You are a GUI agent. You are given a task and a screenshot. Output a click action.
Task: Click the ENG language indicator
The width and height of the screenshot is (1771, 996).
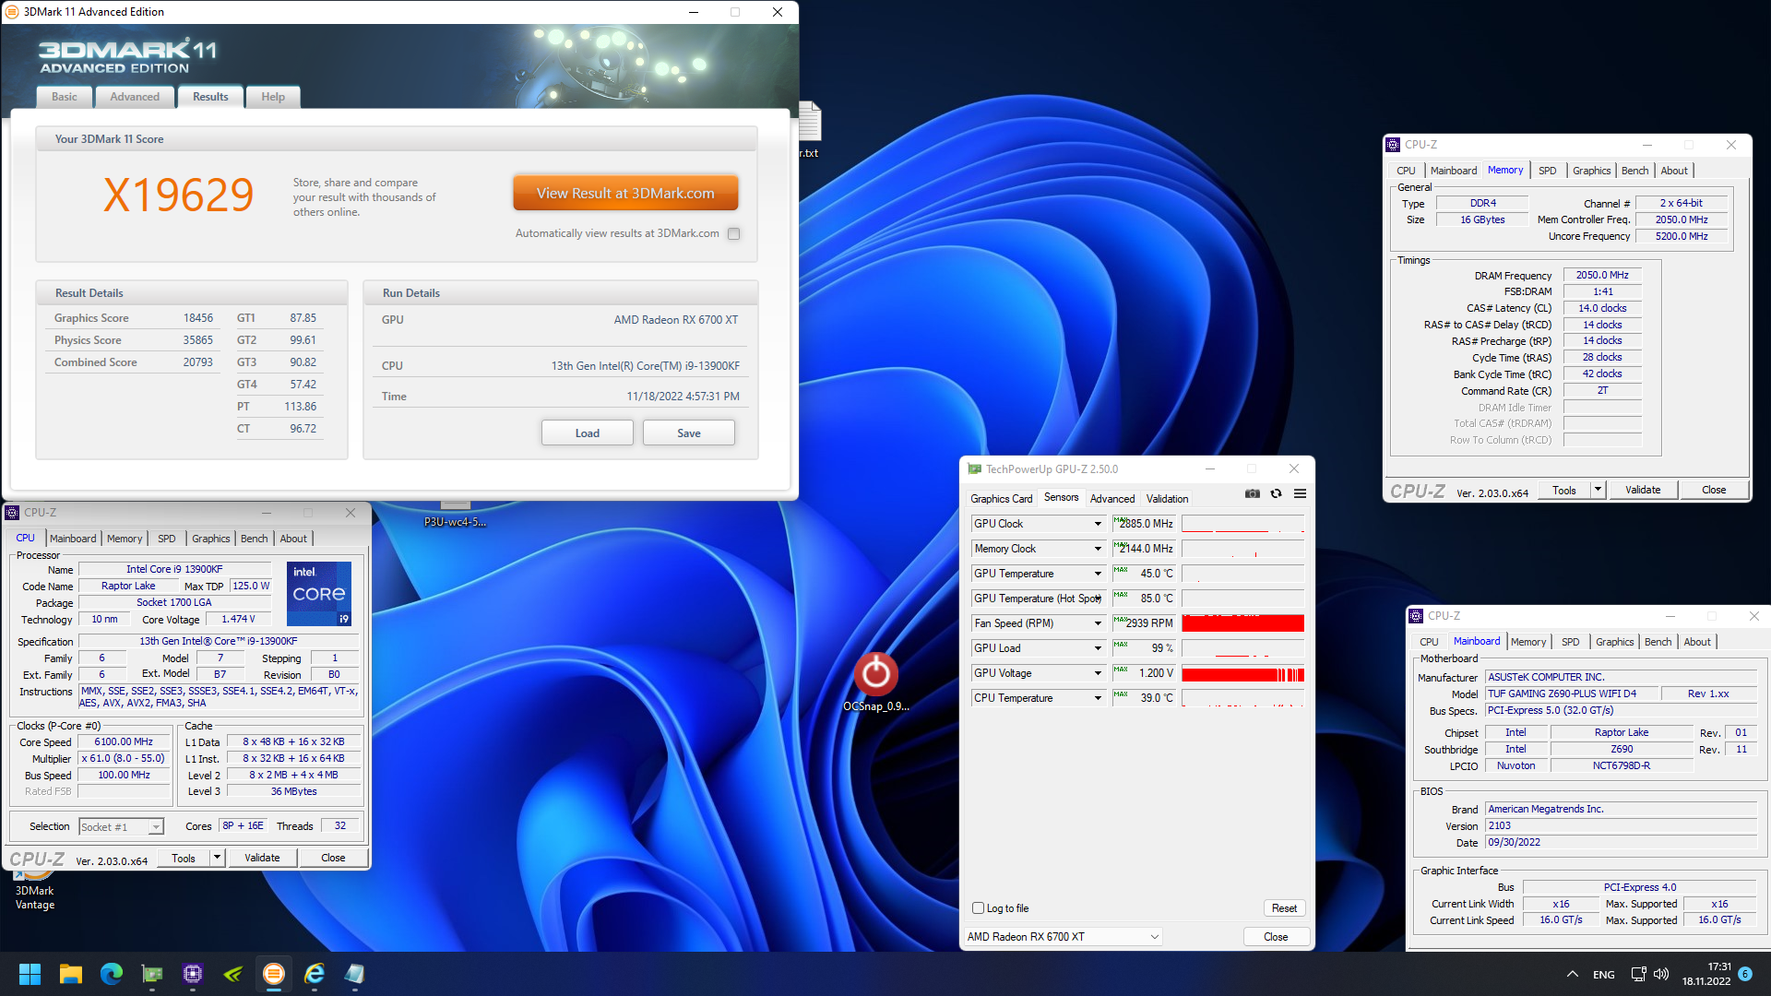1604,975
